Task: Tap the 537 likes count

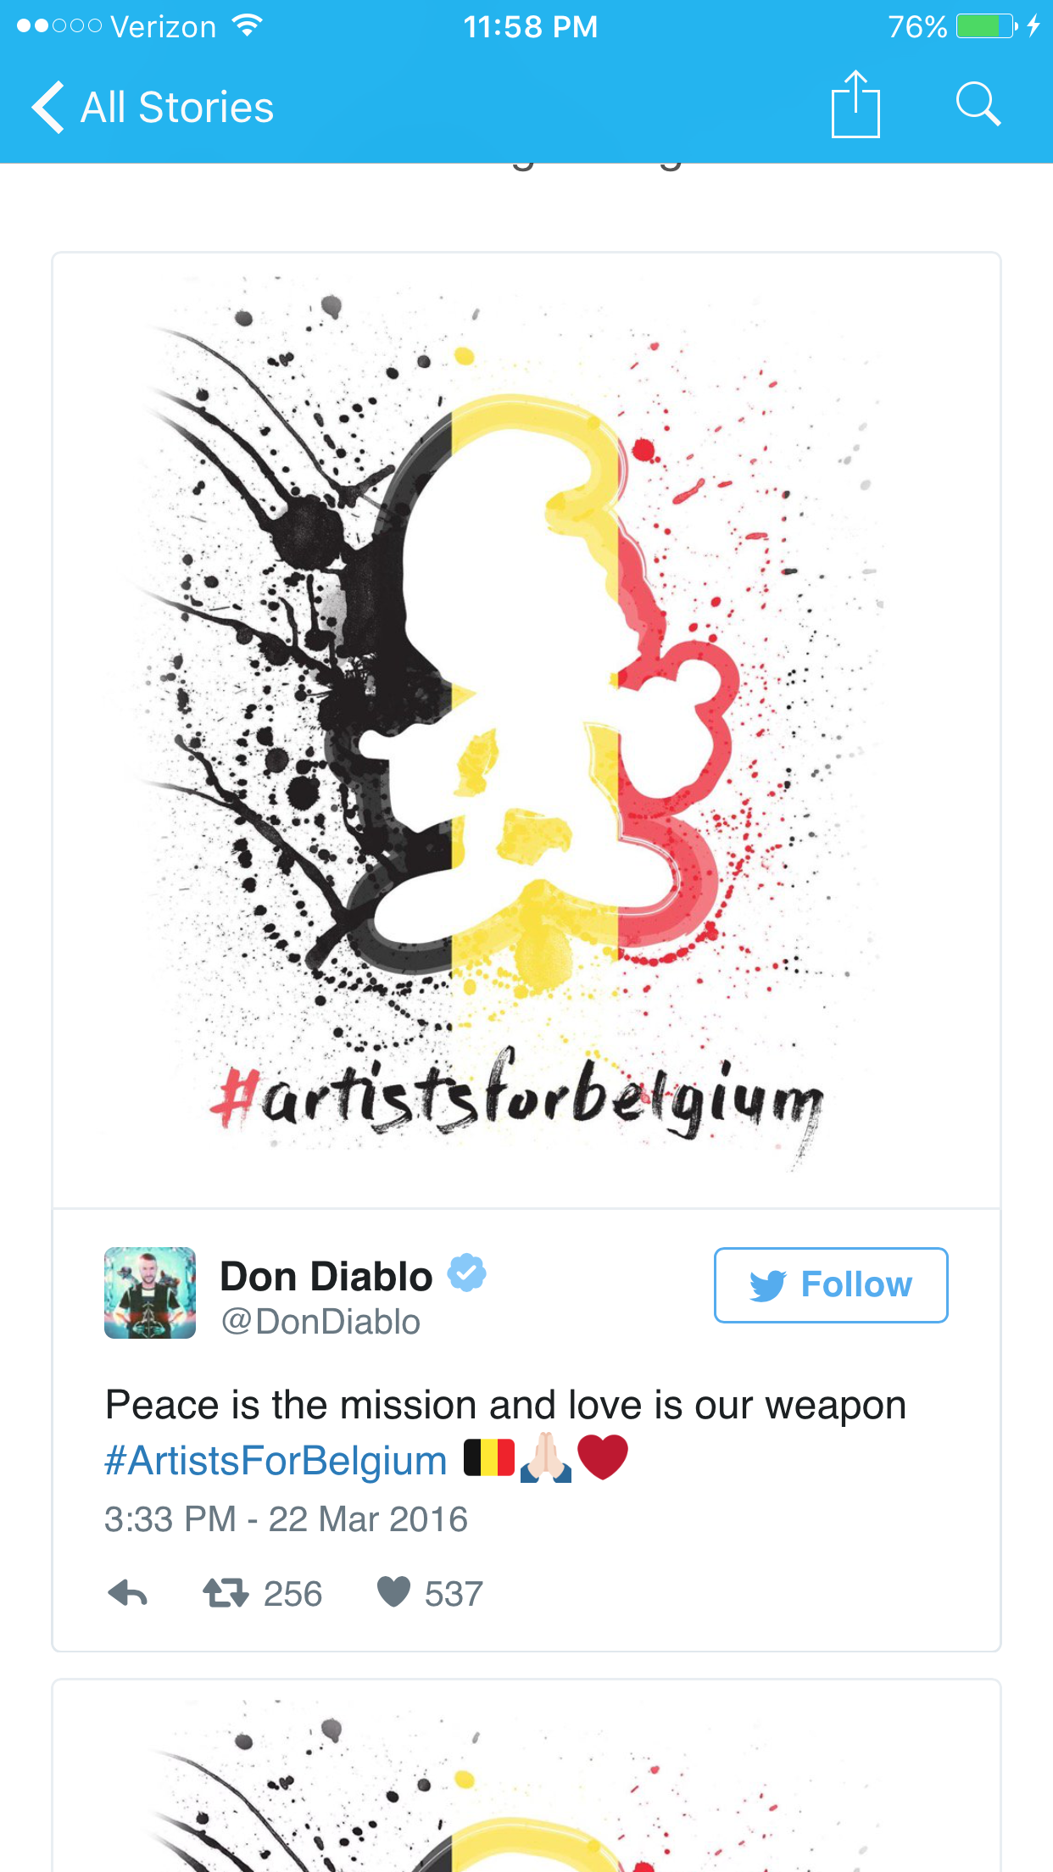Action: tap(454, 1594)
